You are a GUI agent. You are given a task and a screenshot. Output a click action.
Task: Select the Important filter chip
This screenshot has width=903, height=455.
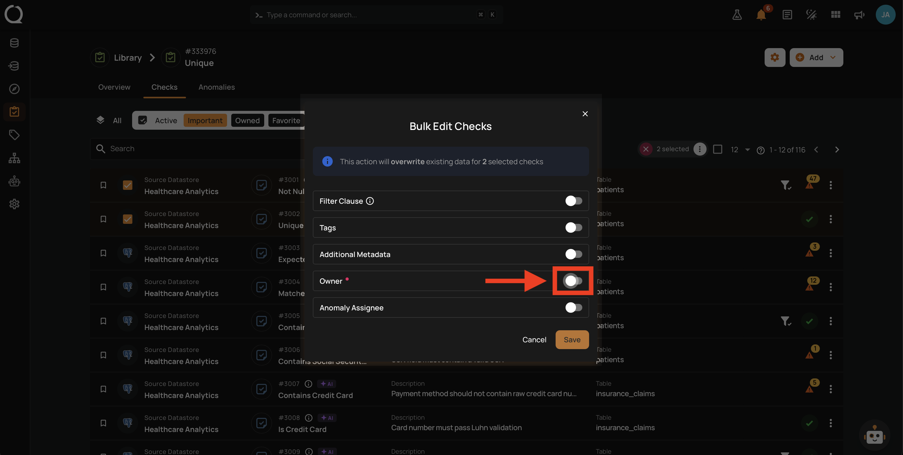click(205, 120)
